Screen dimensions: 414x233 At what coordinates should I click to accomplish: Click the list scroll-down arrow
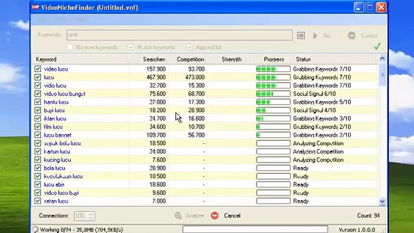coord(382,201)
